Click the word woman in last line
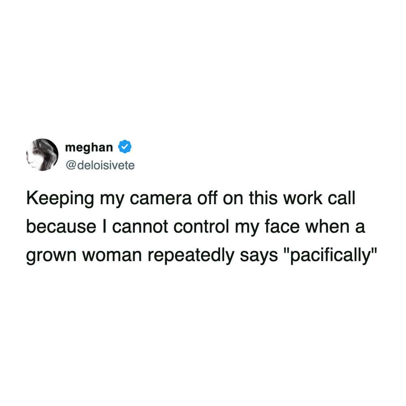The width and height of the screenshot is (406, 406). click(112, 255)
